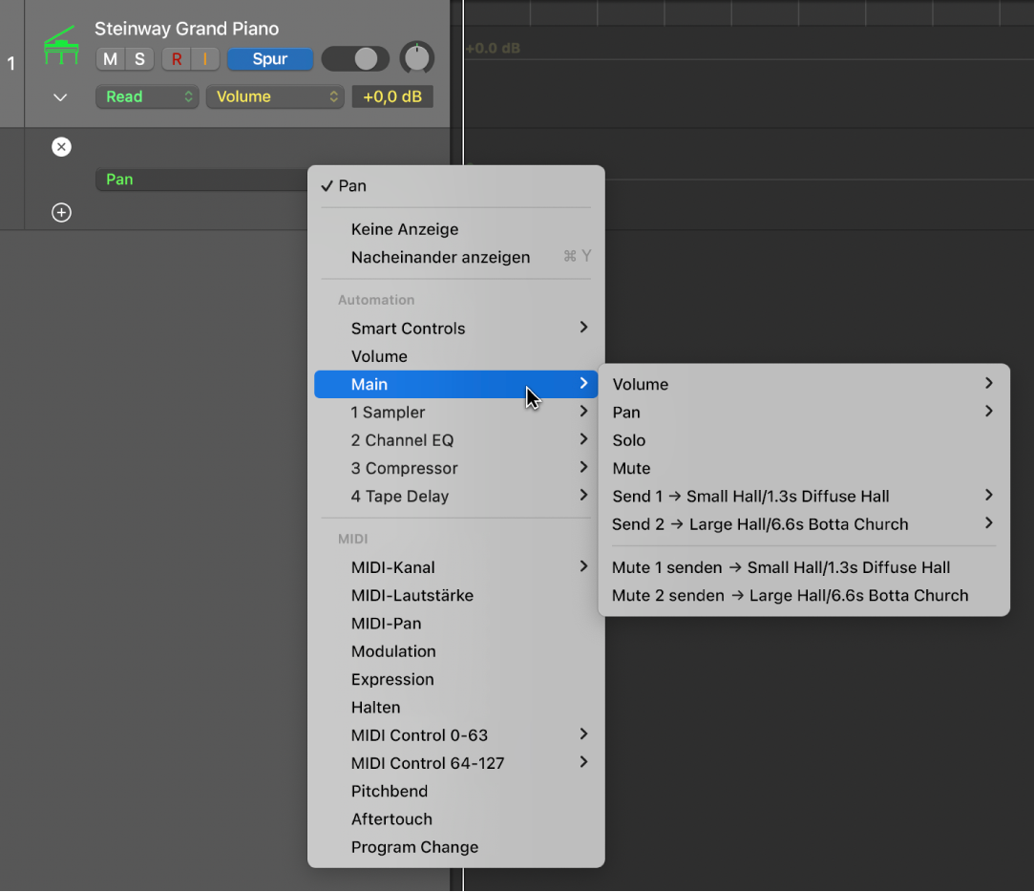Click the Spur automation mode button
Viewport: 1034px width, 892px height.
(270, 59)
